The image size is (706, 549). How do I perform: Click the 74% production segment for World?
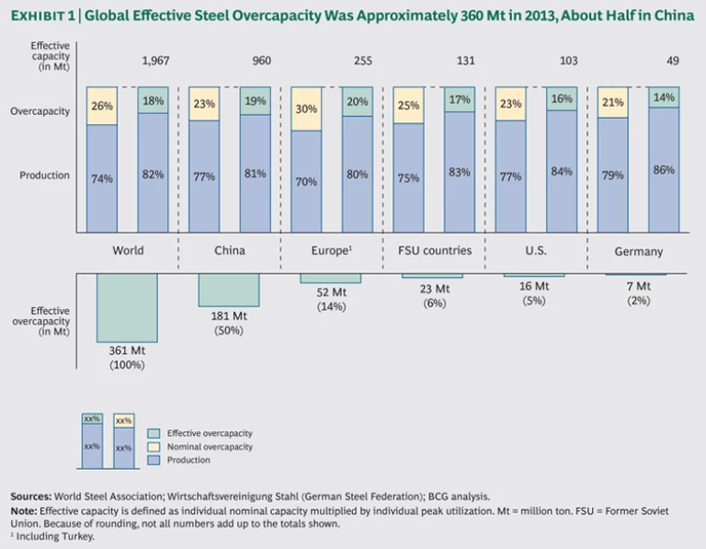tap(102, 178)
